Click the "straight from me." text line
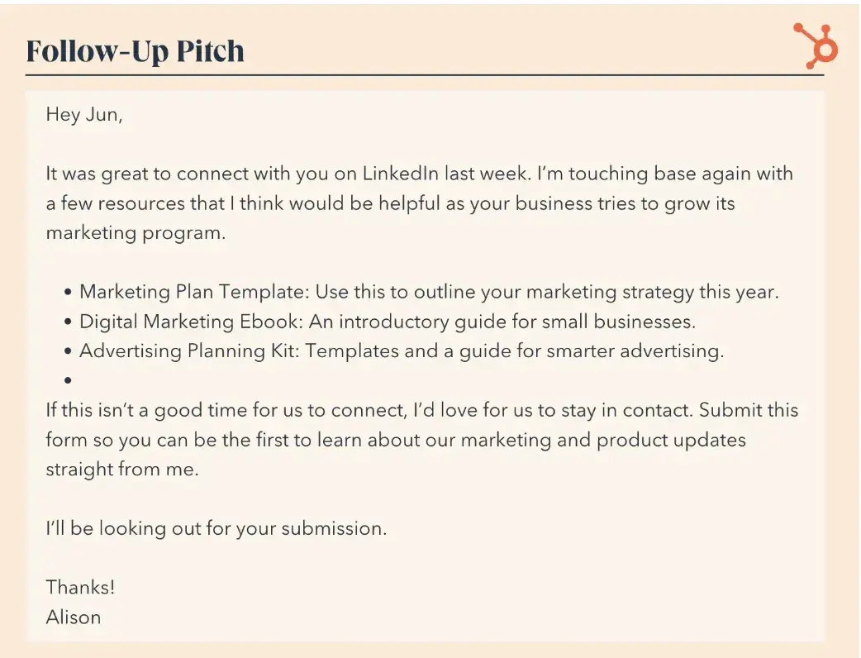 [x=122, y=470]
